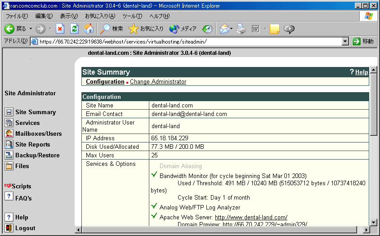Click the grayed Domain Aliasing text
The image size is (380, 236).
click(x=180, y=166)
